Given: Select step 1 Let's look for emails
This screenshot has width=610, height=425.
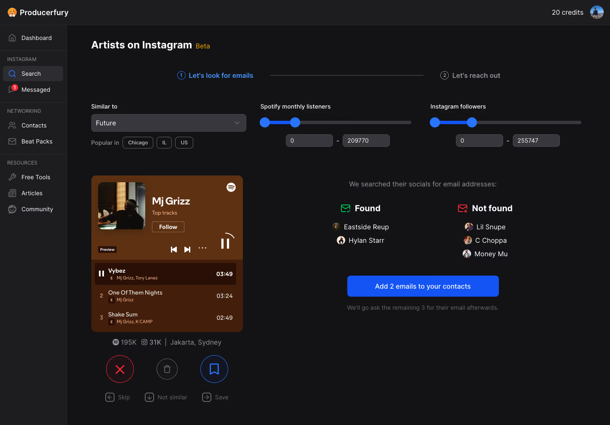Looking at the screenshot, I should coord(215,75).
